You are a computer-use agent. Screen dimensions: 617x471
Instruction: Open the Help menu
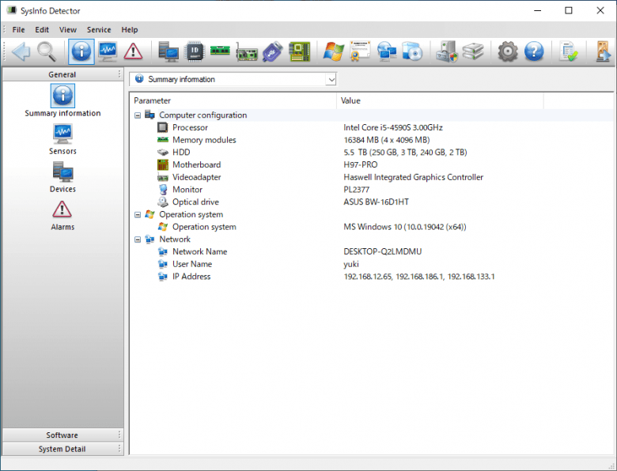(x=130, y=30)
